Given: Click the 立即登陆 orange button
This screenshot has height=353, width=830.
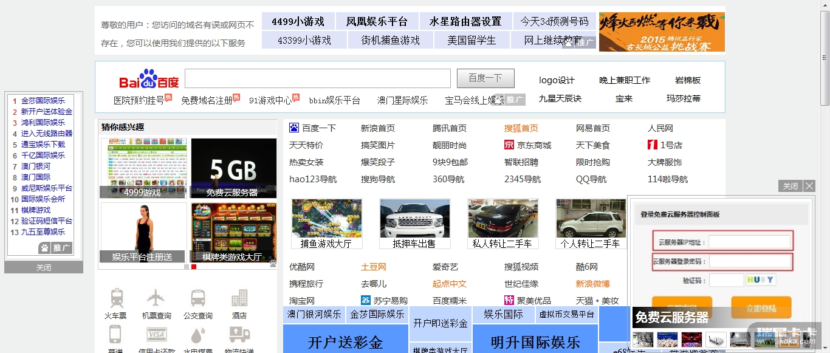Looking at the screenshot, I should (x=761, y=308).
